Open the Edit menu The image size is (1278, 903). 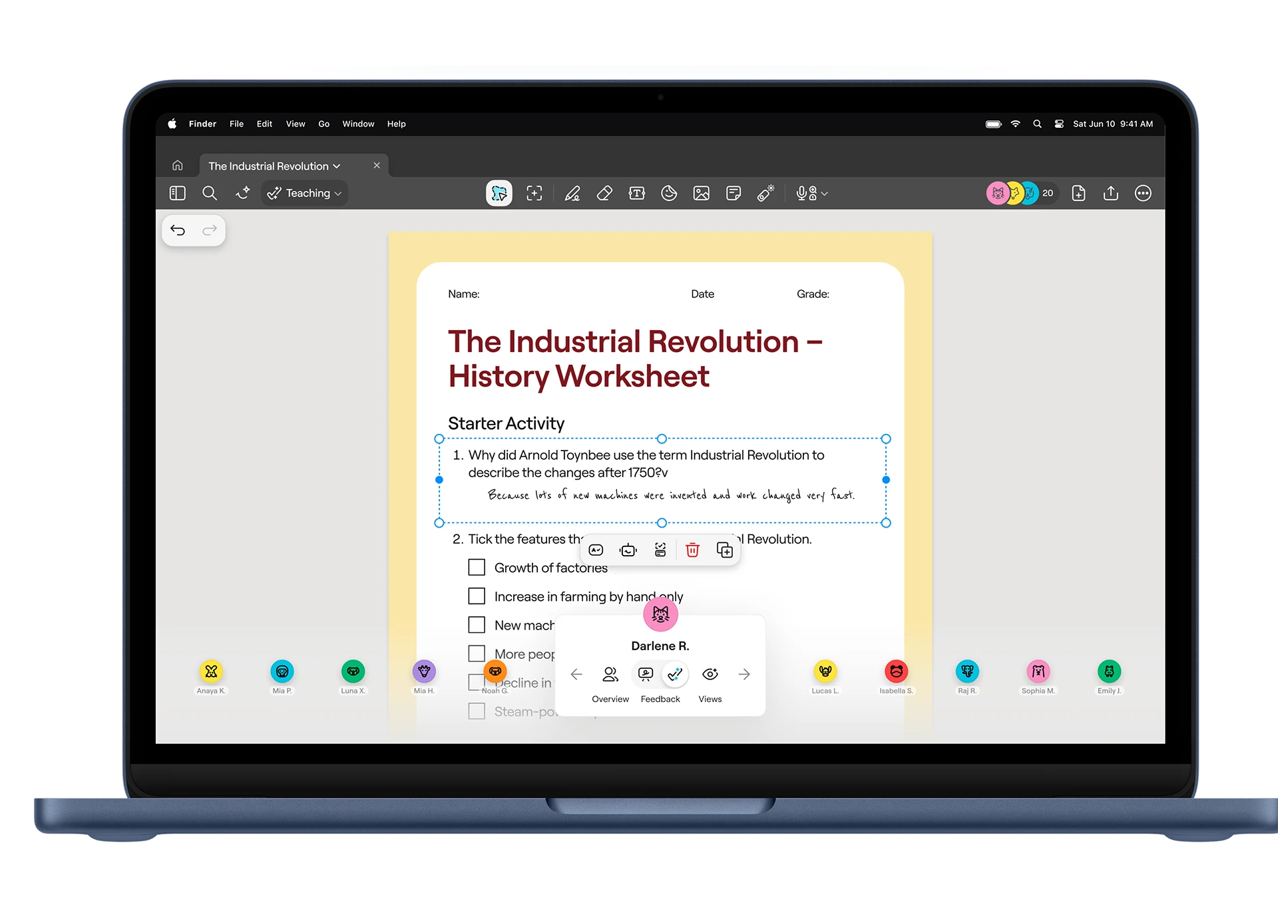click(x=264, y=124)
